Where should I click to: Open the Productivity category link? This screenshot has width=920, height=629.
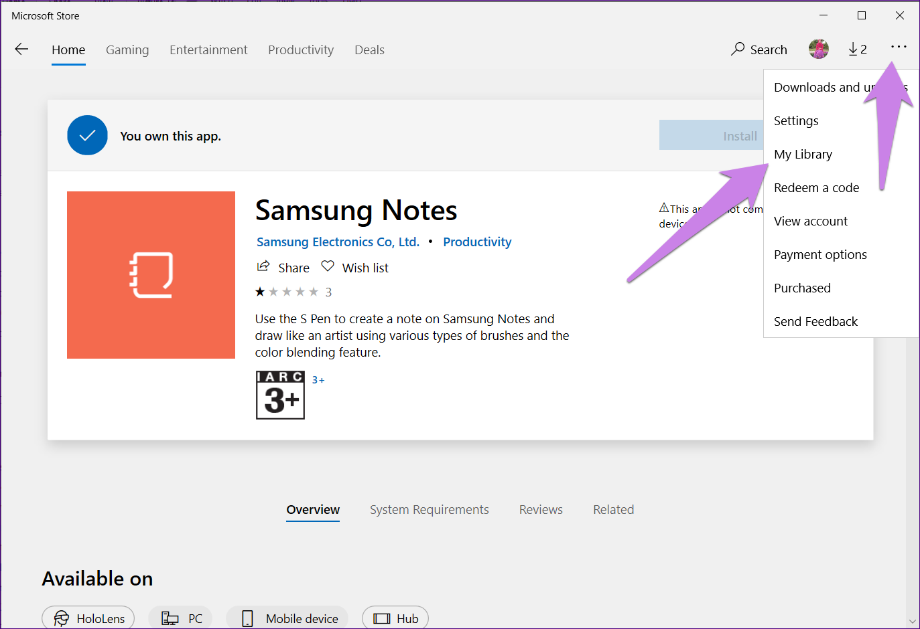click(x=477, y=242)
